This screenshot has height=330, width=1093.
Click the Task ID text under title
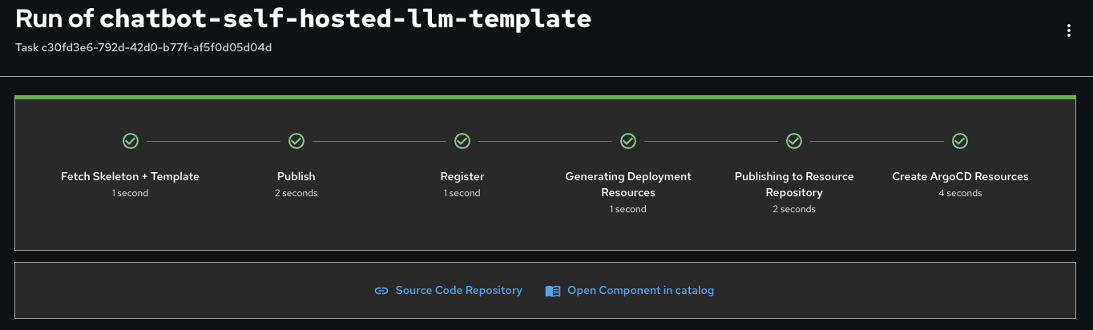(x=143, y=47)
